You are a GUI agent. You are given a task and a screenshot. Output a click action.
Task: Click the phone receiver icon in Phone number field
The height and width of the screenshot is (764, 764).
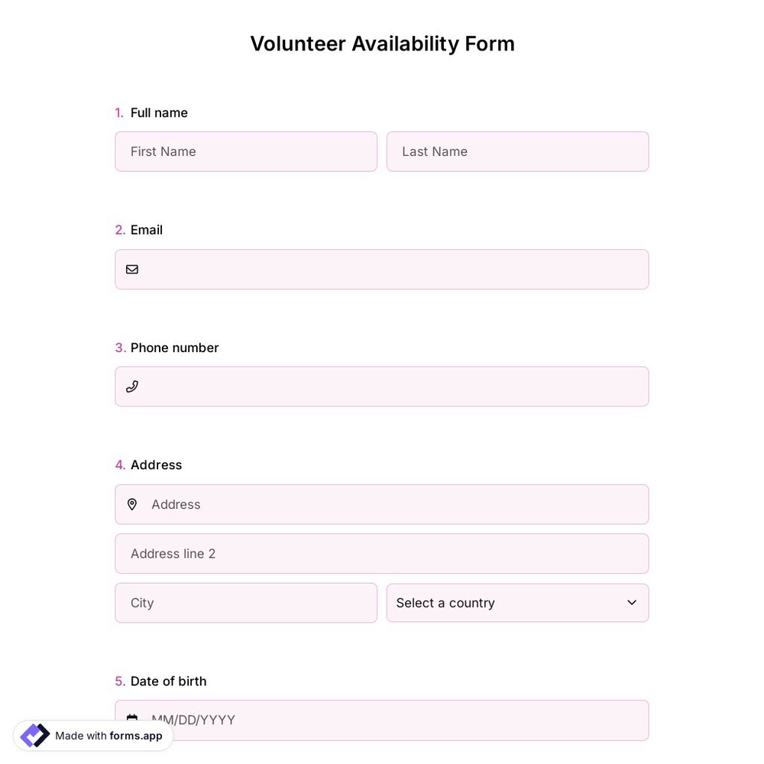tap(132, 386)
